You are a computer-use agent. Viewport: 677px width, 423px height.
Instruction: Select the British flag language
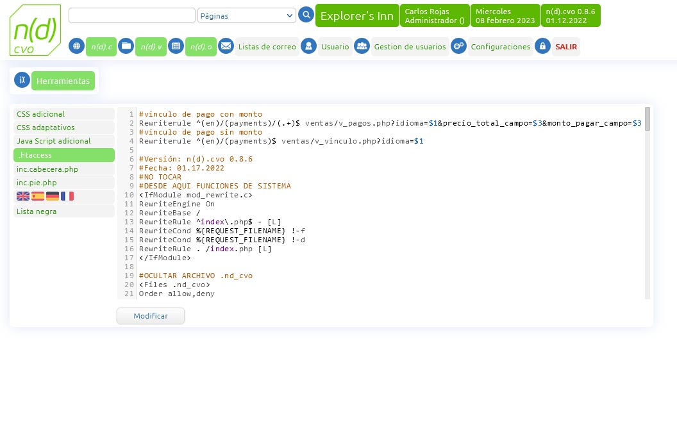pyautogui.click(x=23, y=196)
